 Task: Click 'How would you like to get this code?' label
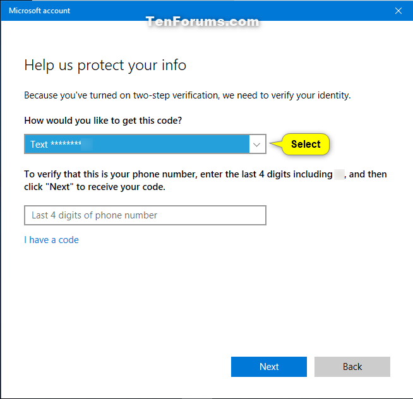tap(103, 121)
